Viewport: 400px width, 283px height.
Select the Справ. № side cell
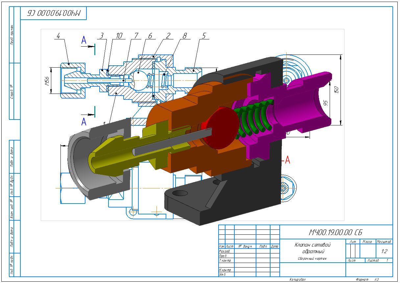point(12,92)
